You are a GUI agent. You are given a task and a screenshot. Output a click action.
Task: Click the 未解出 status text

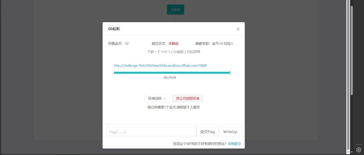173,44
